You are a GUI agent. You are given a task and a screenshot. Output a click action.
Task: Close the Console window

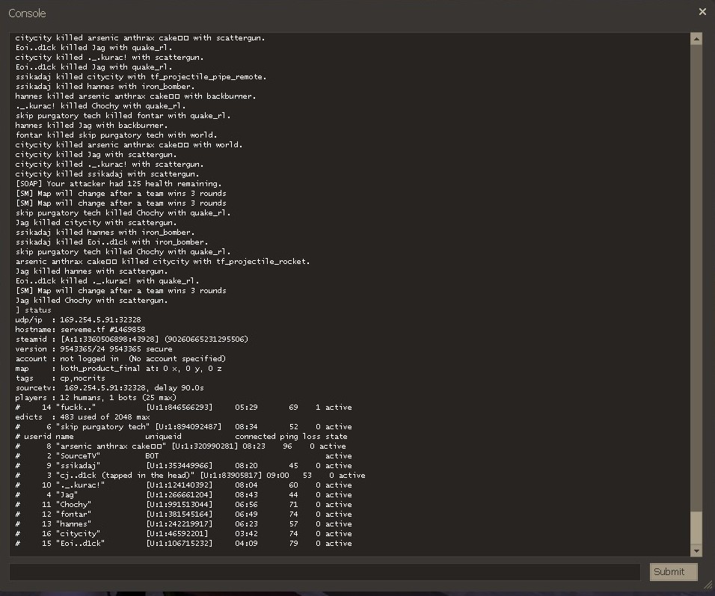(x=702, y=11)
